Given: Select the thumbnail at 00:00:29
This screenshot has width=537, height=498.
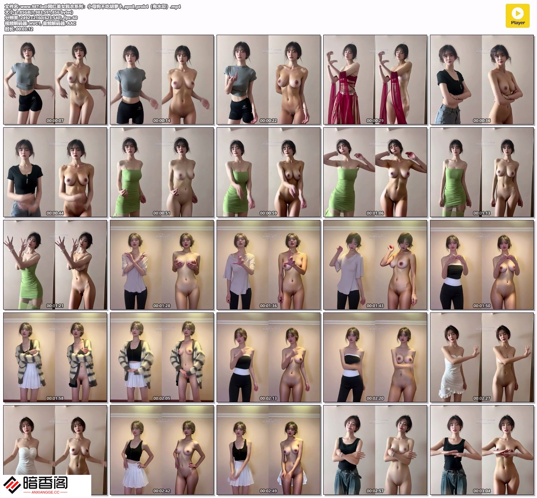Looking at the screenshot, I should (375, 80).
